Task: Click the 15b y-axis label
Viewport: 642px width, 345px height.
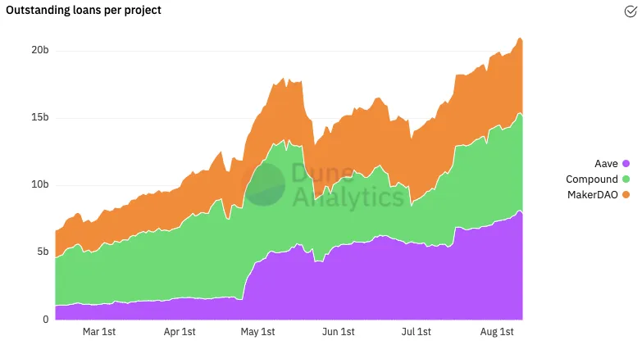Action: [40, 117]
